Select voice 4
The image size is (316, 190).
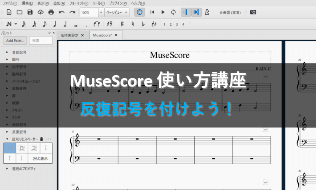183,24
